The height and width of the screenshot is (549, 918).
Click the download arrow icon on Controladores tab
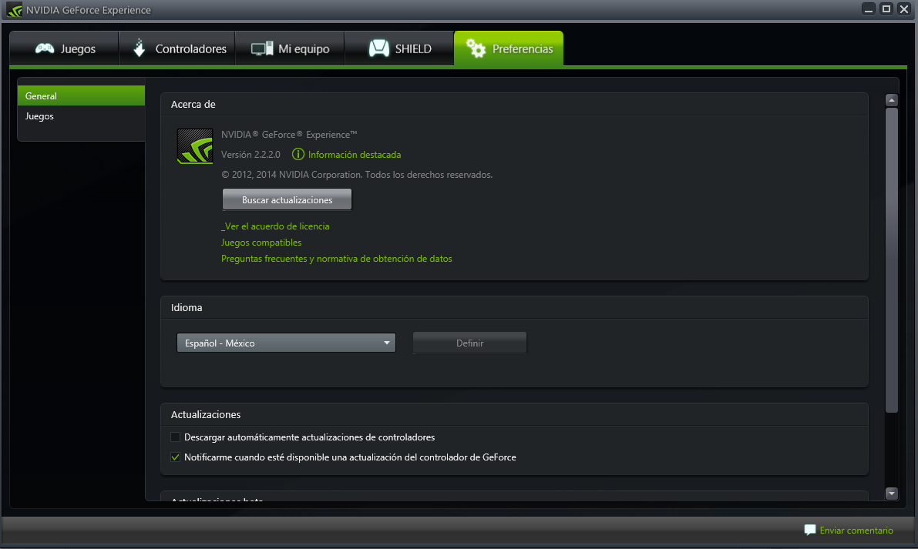point(139,48)
